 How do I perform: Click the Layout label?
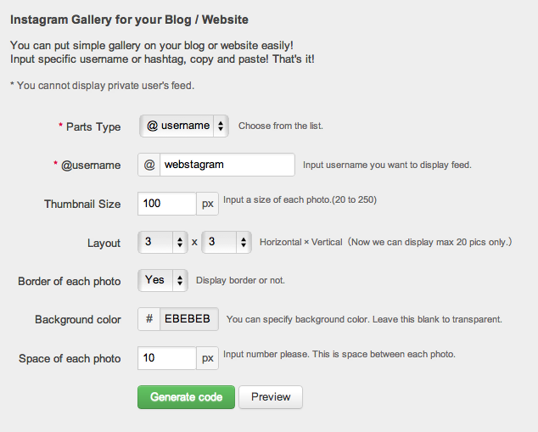click(104, 243)
